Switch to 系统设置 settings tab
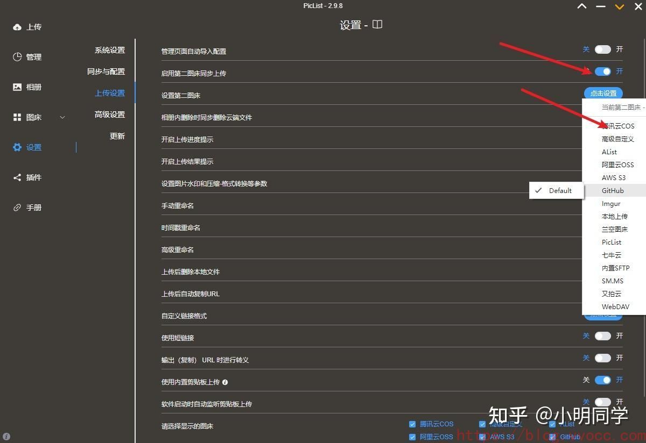Screen dimensions: 646x443 pyautogui.click(x=110, y=50)
